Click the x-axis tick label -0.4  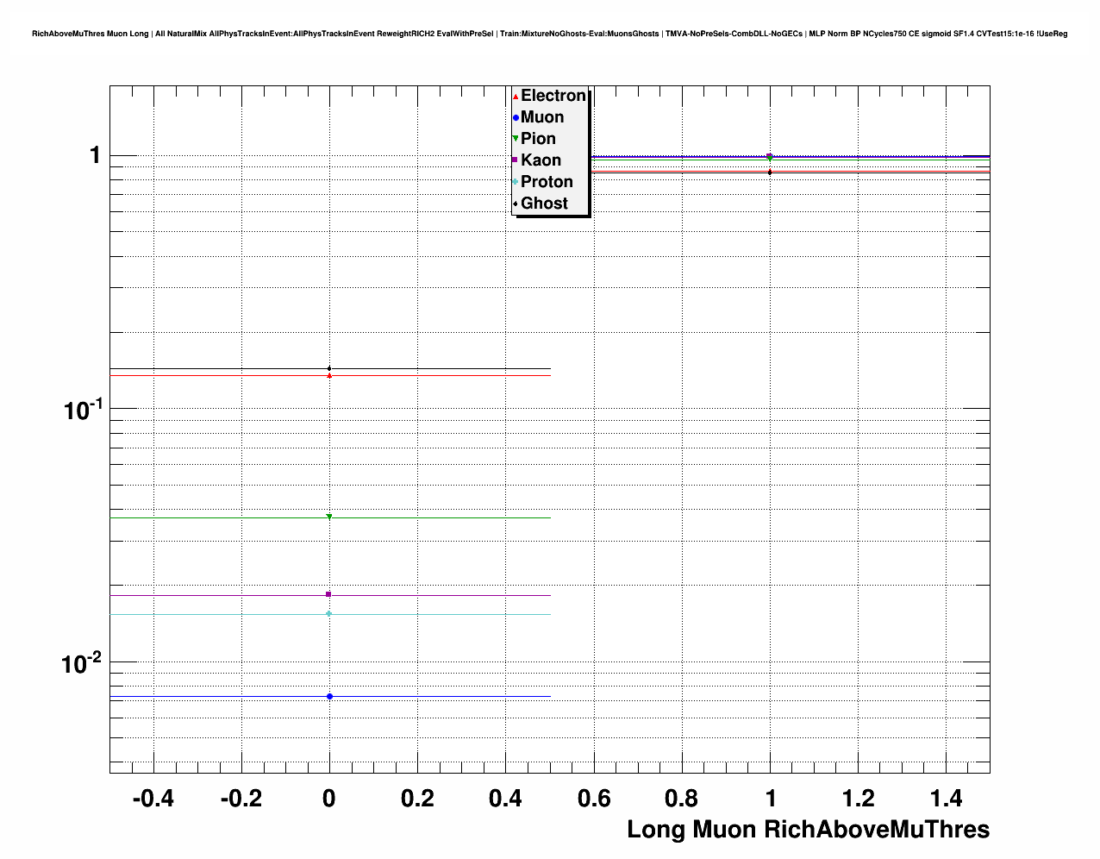coord(153,799)
